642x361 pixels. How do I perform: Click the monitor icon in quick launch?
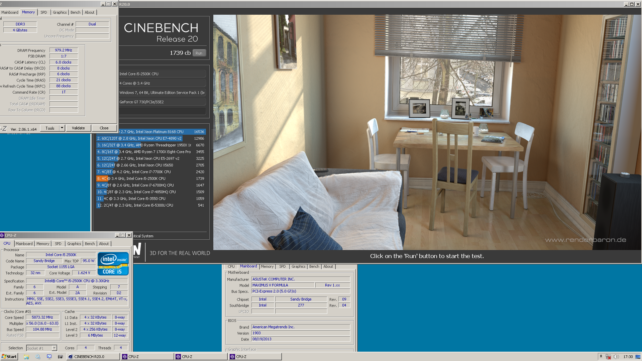tap(49, 357)
